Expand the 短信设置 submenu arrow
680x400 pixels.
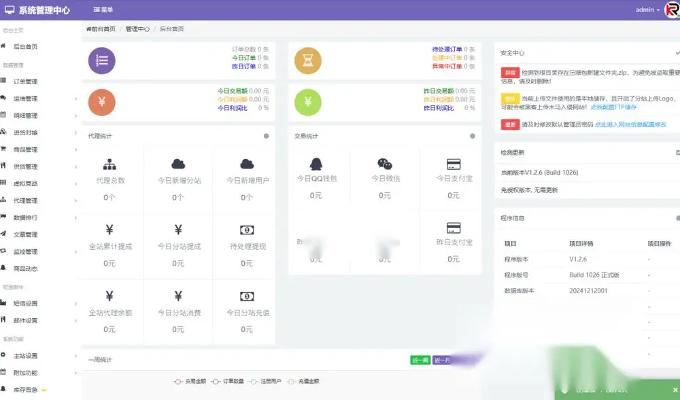(x=75, y=304)
